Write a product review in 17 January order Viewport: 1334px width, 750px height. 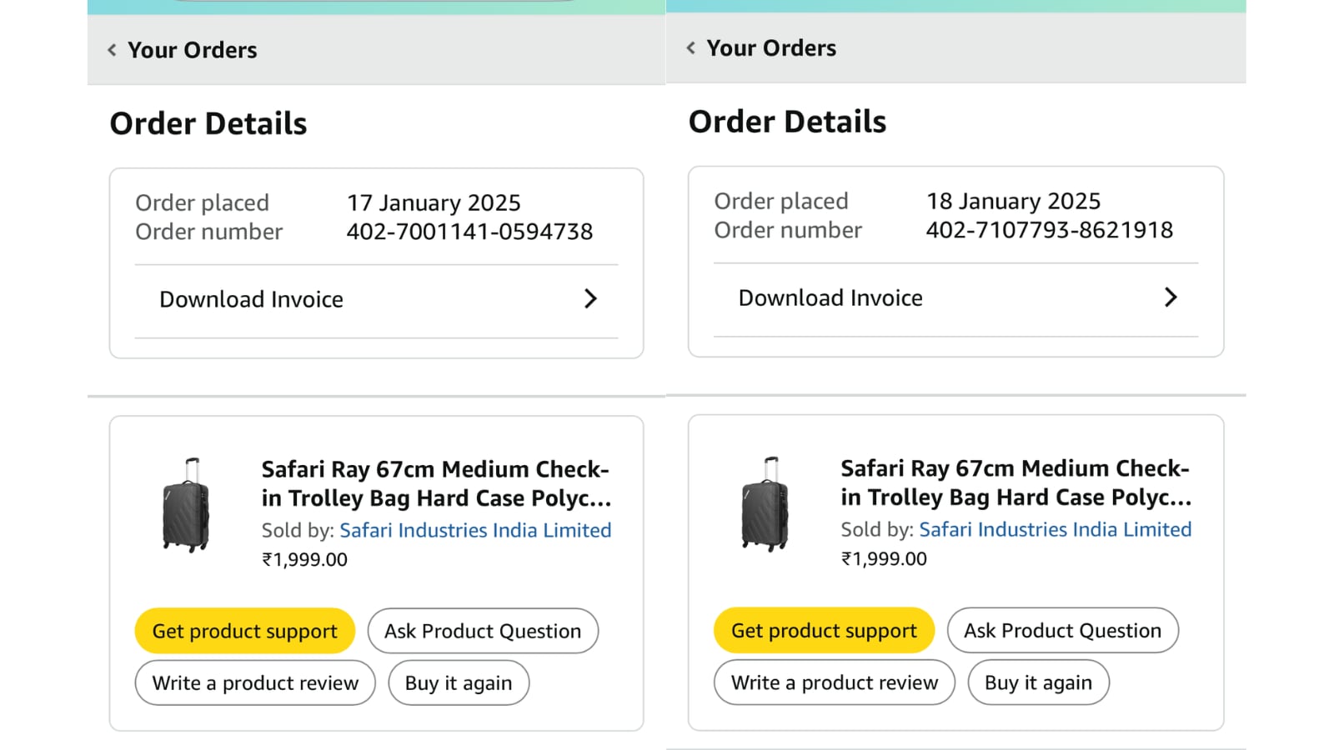pos(255,683)
